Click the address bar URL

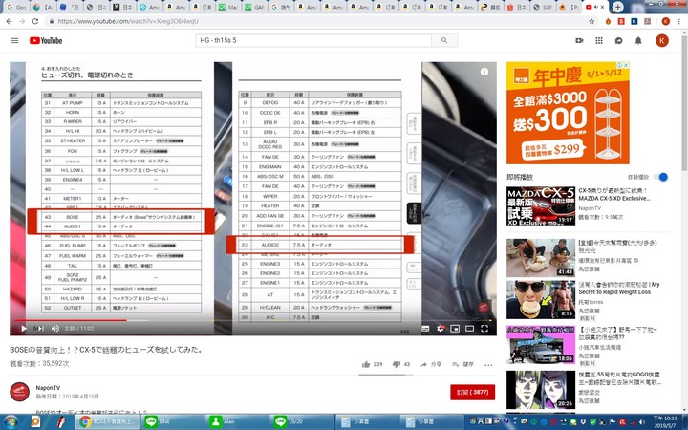coord(128,21)
